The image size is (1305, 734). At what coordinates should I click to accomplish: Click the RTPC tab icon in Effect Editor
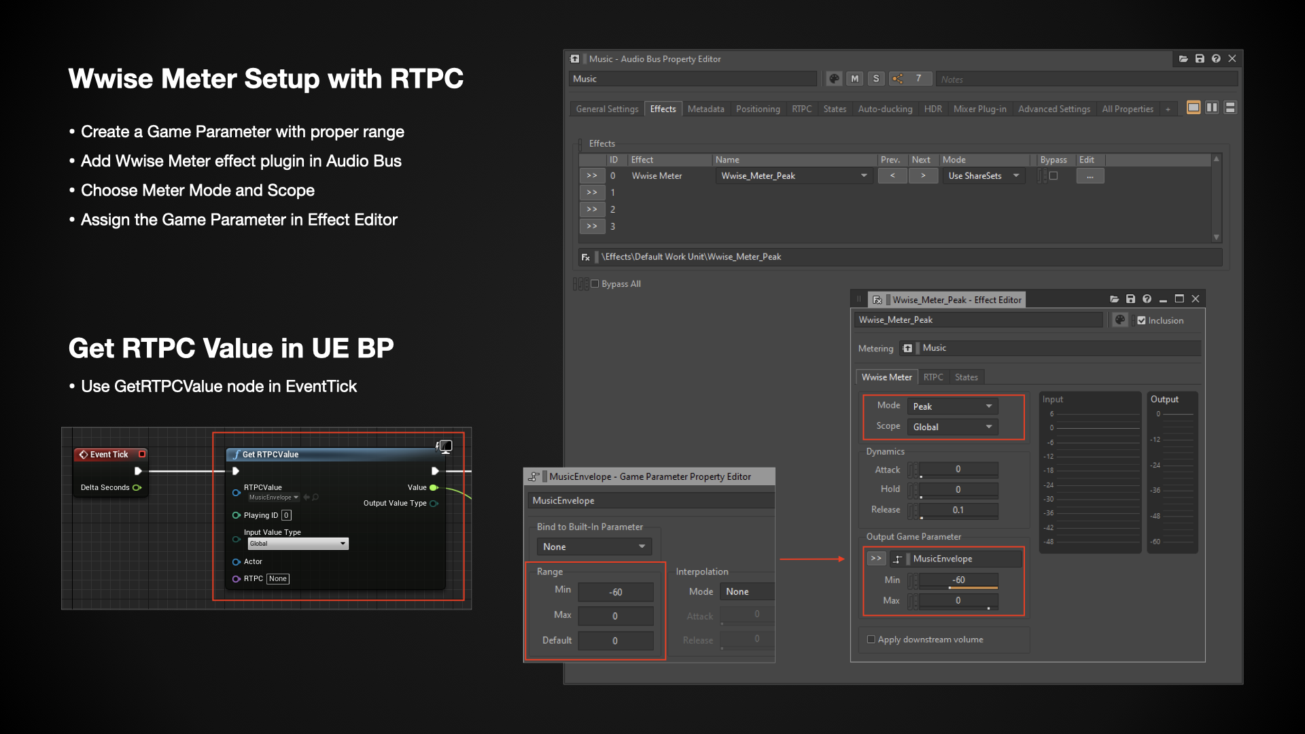pos(934,376)
